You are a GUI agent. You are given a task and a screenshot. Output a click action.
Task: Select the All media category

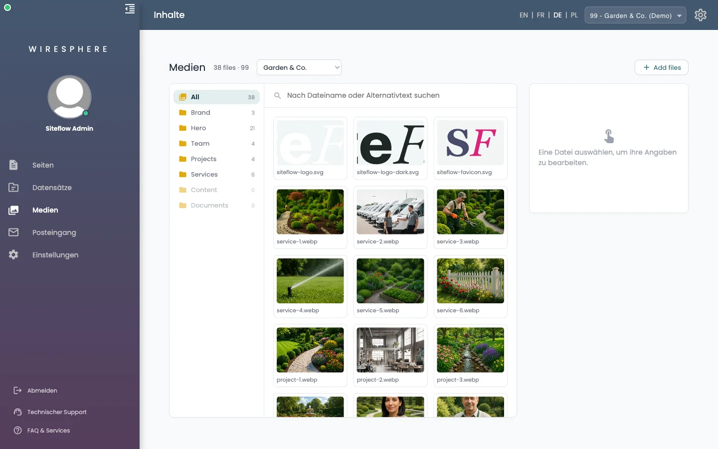point(216,97)
